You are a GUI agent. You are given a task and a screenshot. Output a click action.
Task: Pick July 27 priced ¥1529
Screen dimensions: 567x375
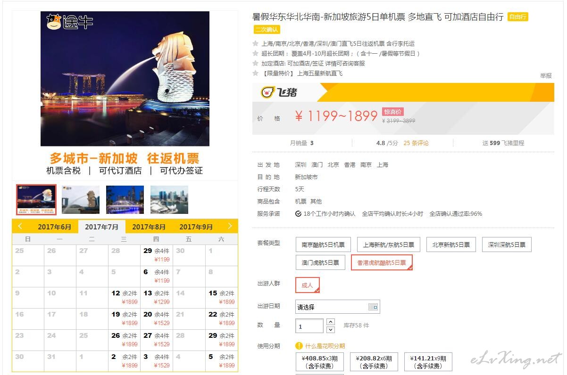tap(157, 340)
